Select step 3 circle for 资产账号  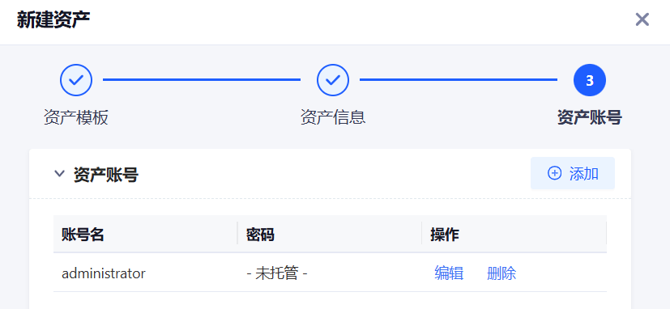pos(590,80)
